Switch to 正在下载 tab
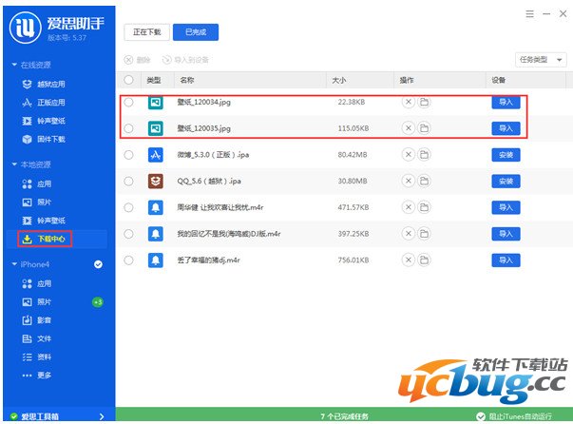Viewport: 573px width, 424px height. point(147,32)
